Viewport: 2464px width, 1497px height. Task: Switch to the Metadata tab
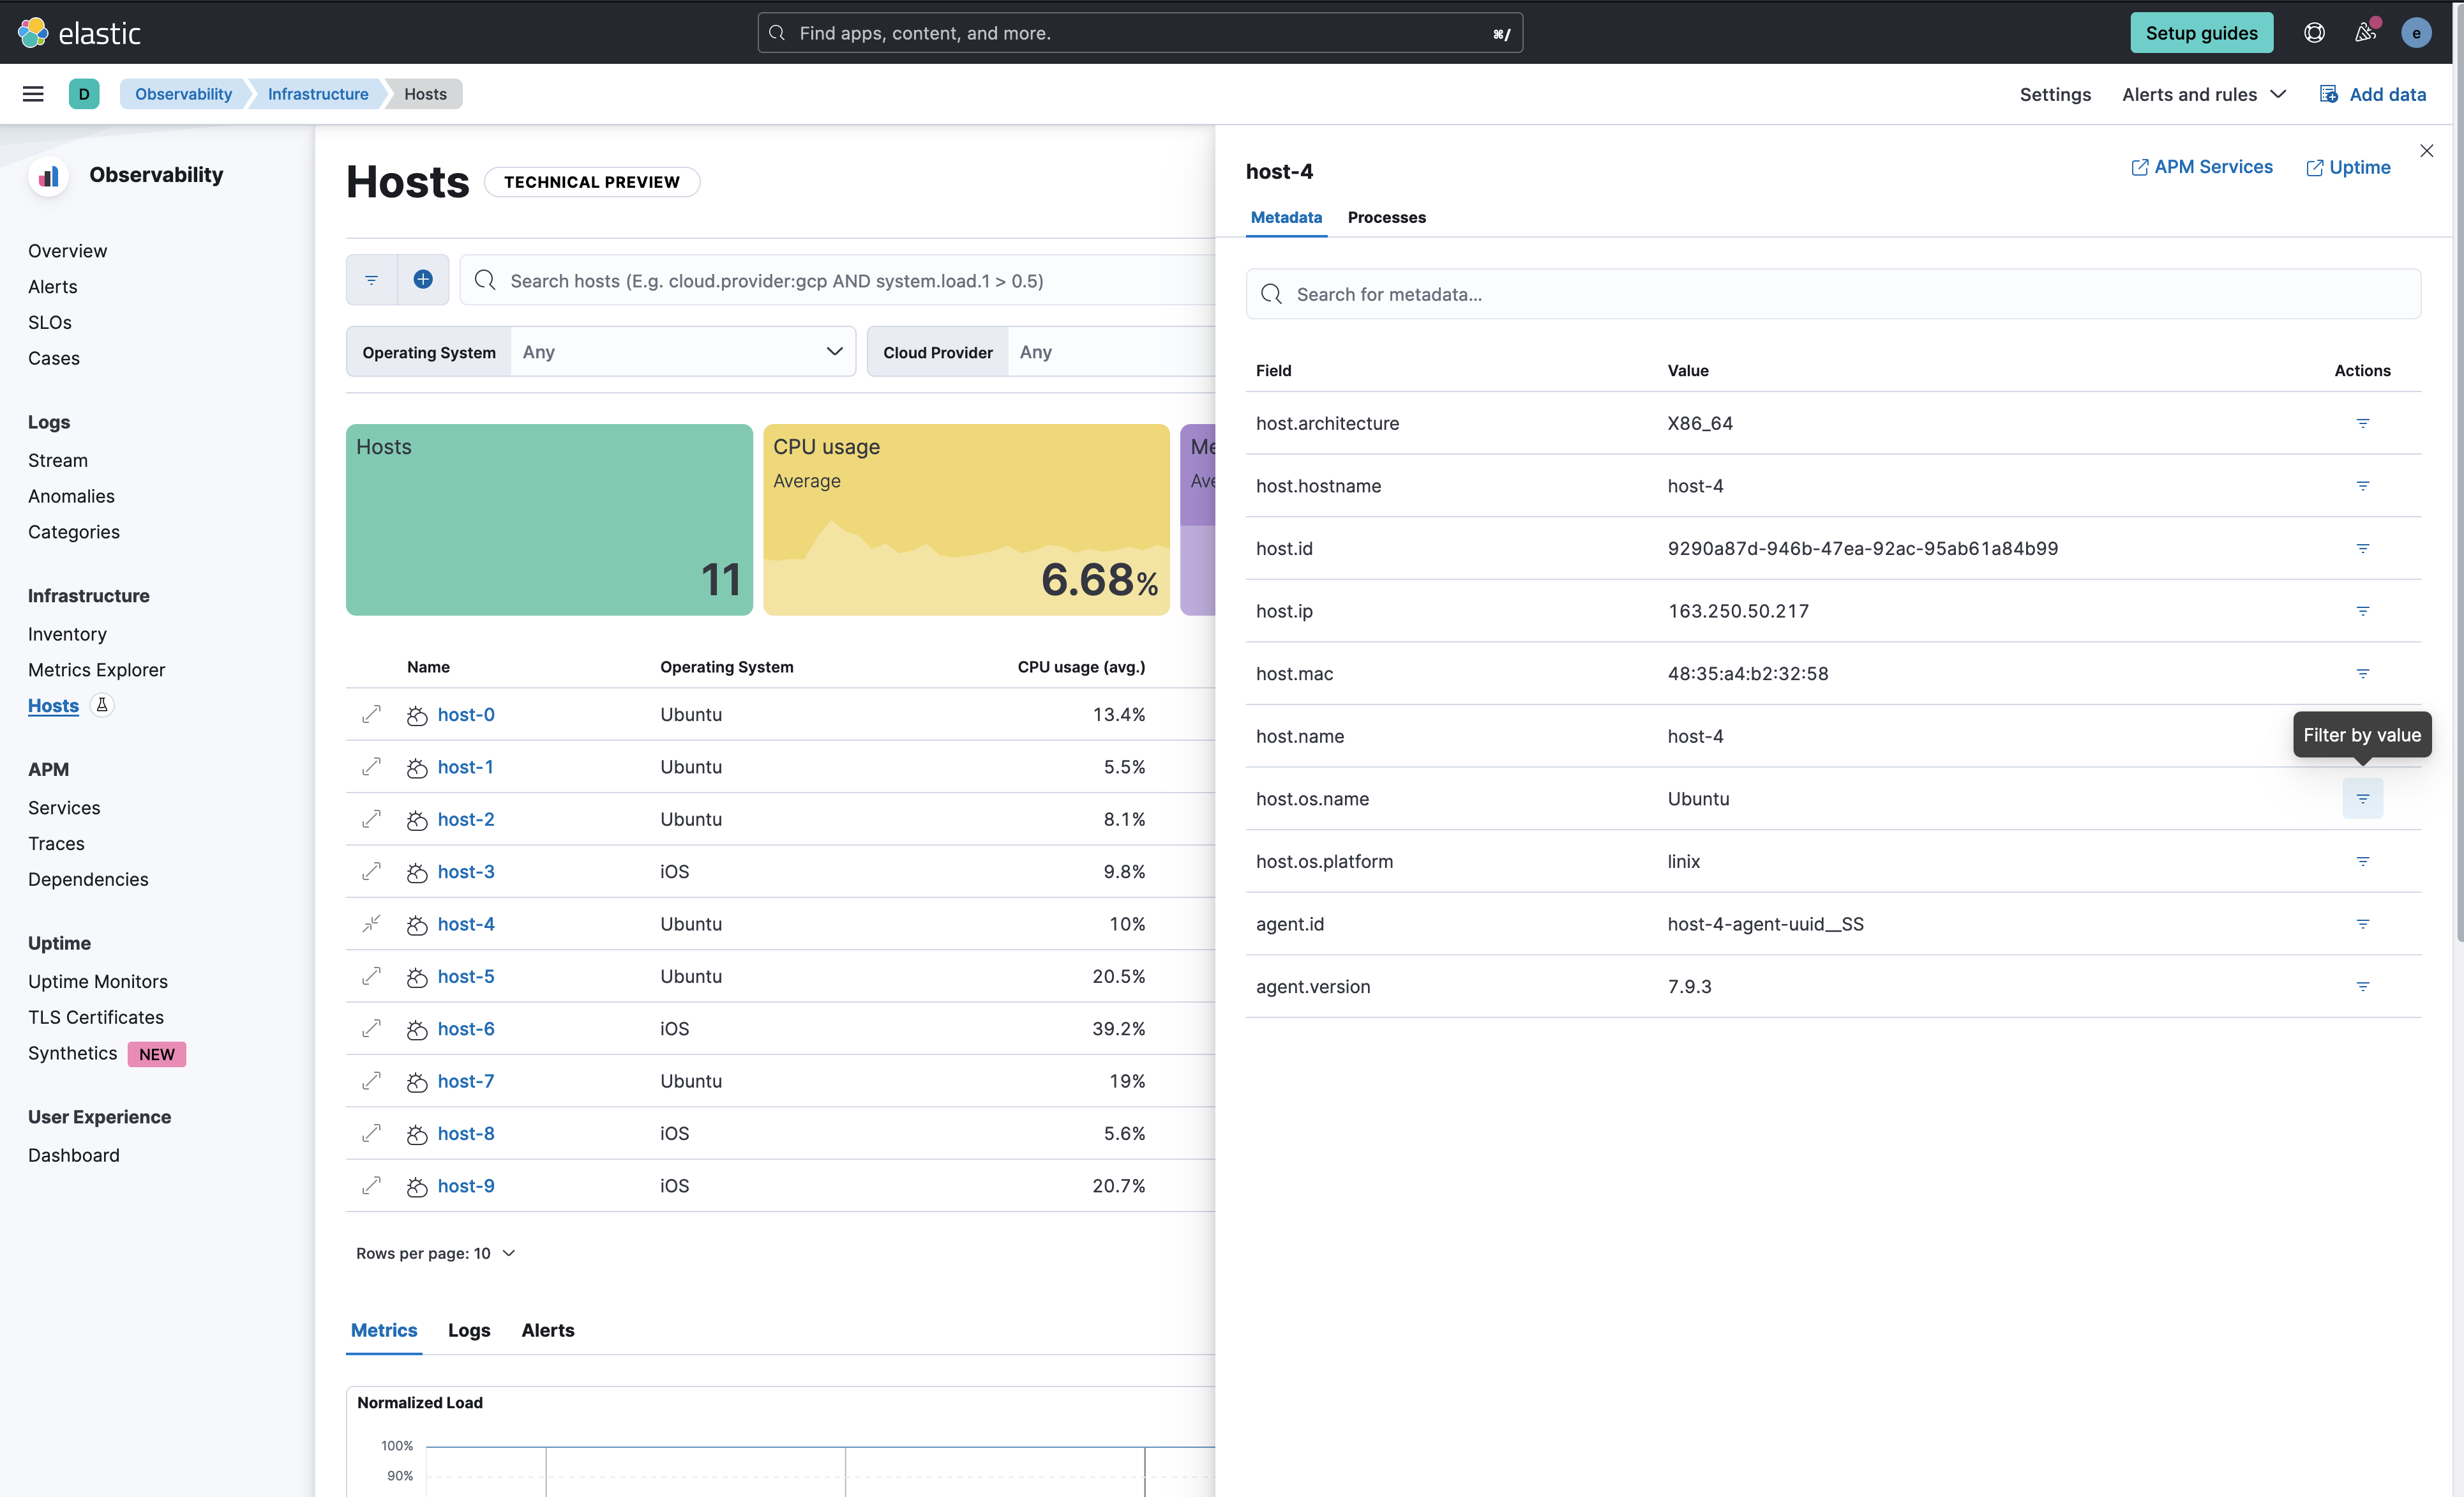coord(1286,217)
